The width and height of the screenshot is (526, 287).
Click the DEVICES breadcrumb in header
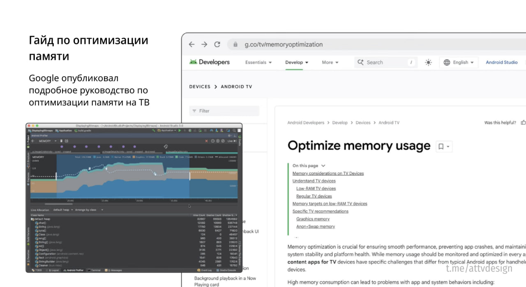point(200,87)
